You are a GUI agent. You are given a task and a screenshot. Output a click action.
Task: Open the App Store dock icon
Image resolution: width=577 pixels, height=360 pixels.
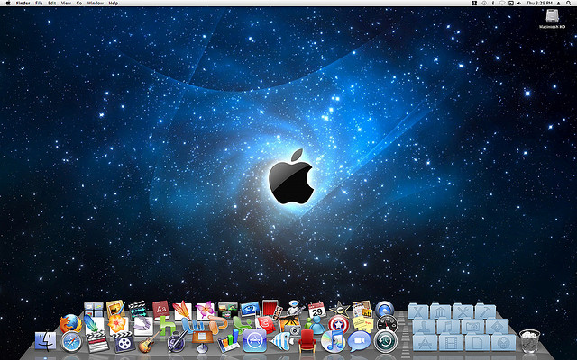click(254, 340)
